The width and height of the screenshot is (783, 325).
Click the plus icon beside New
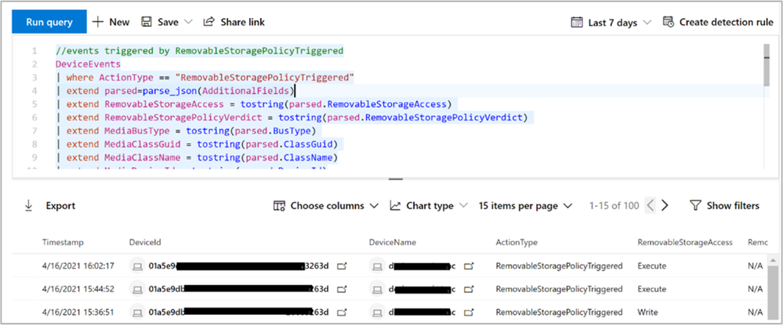pos(98,22)
